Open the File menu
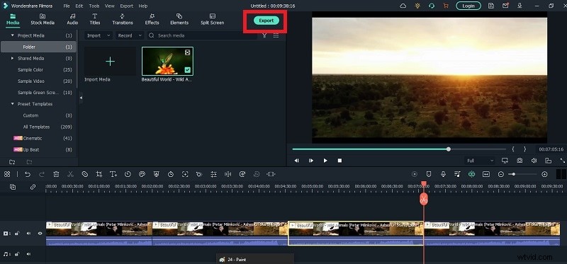567x264 pixels. 67,6
